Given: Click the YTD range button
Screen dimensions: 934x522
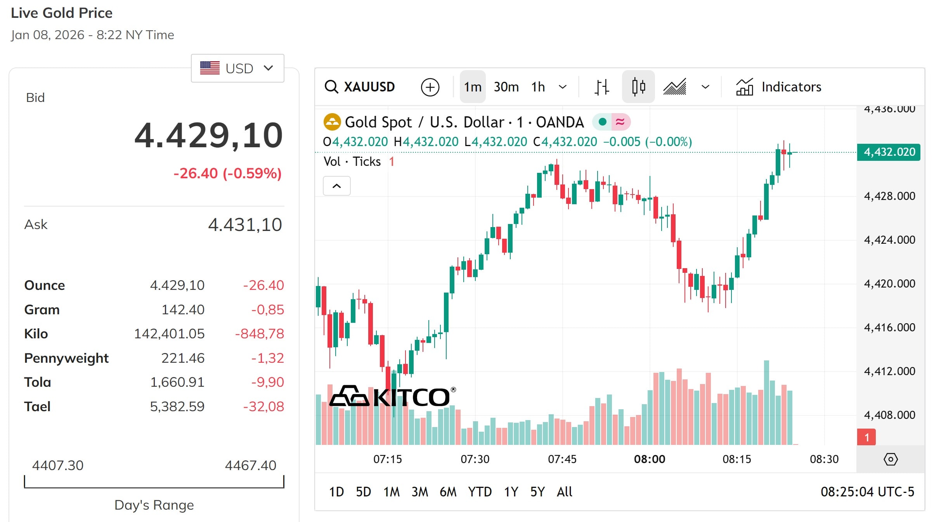Looking at the screenshot, I should tap(480, 491).
